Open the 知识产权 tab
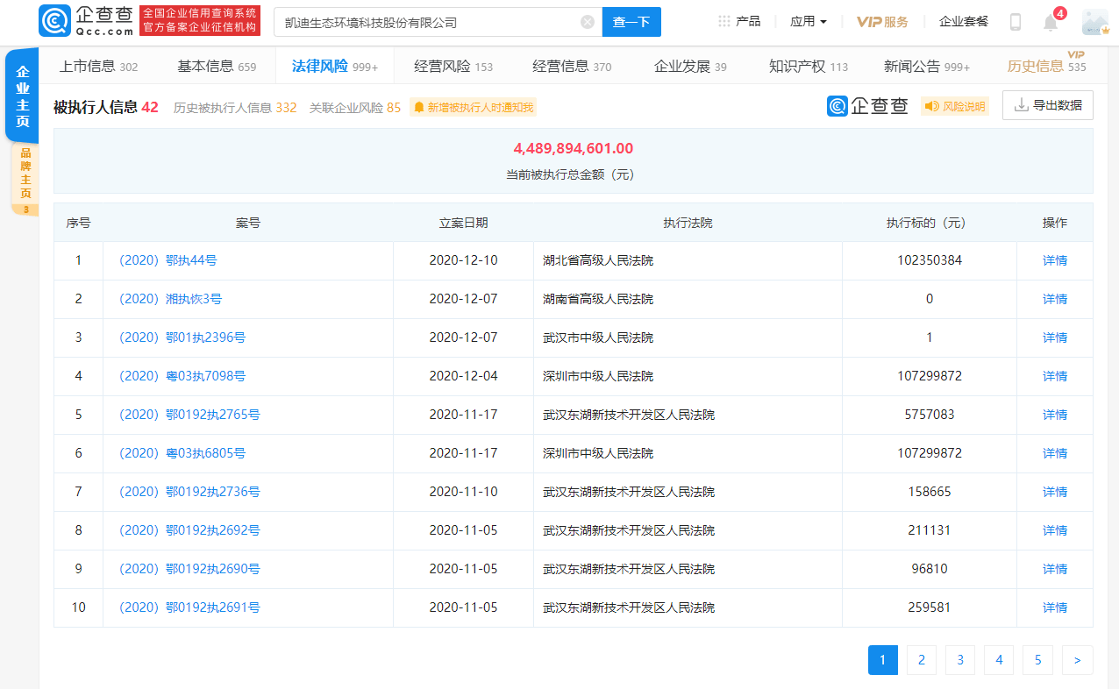This screenshot has height=689, width=1119. pos(809,66)
